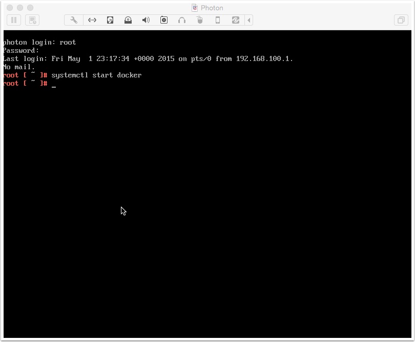Zoom the Photon window green button
The width and height of the screenshot is (415, 342).
click(30, 8)
